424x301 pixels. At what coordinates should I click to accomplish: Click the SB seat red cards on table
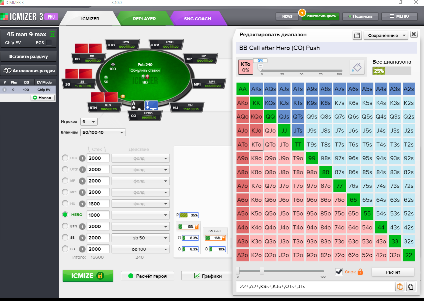click(x=79, y=74)
